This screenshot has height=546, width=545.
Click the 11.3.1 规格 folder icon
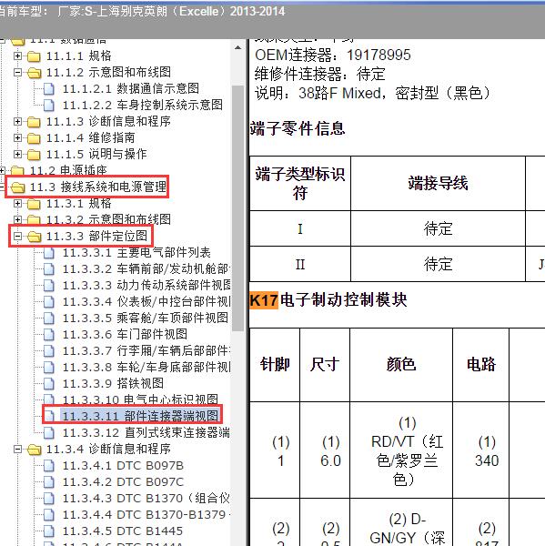pyautogui.click(x=34, y=204)
